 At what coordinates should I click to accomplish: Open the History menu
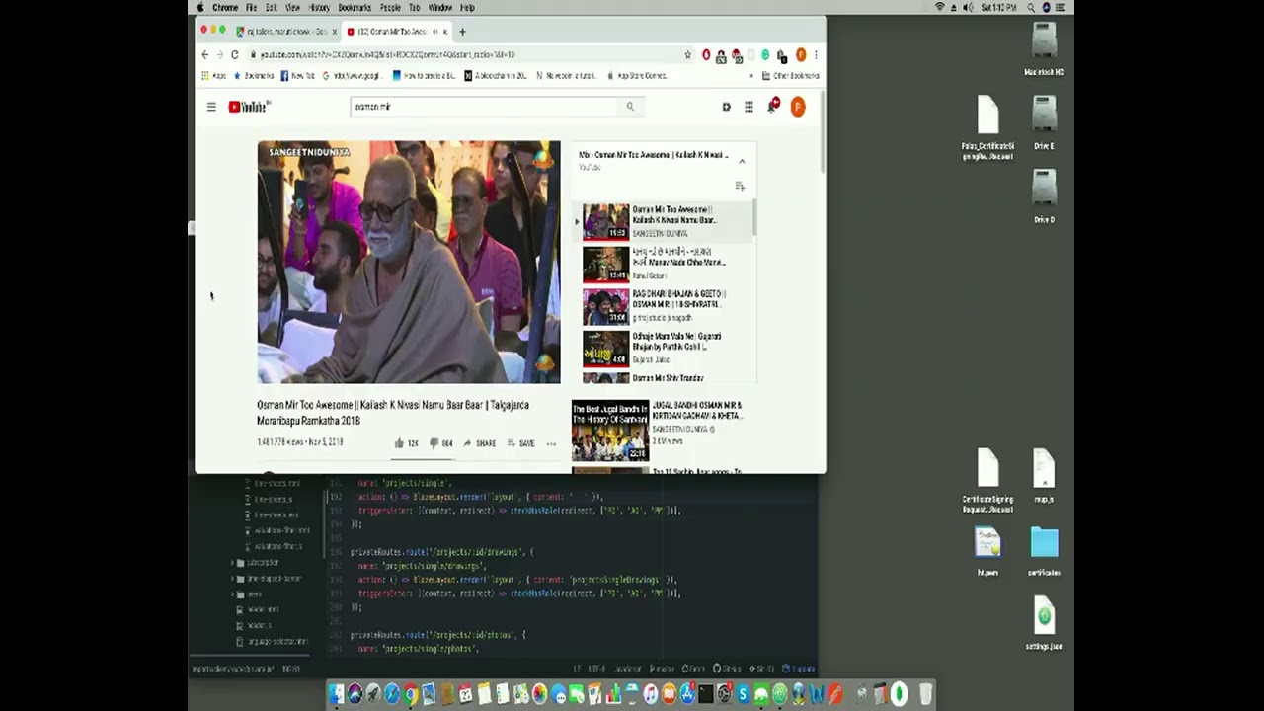coord(319,7)
